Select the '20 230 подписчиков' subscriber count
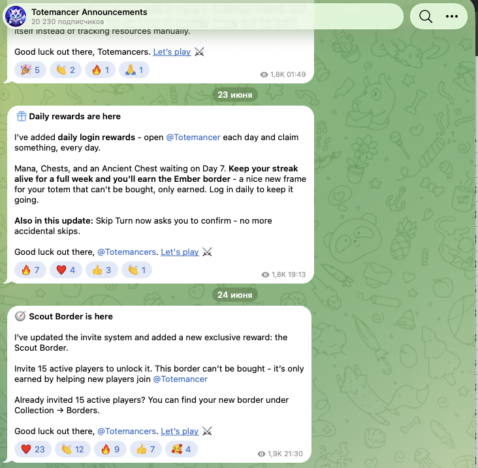Screen dimensions: 478x468 [x=68, y=22]
